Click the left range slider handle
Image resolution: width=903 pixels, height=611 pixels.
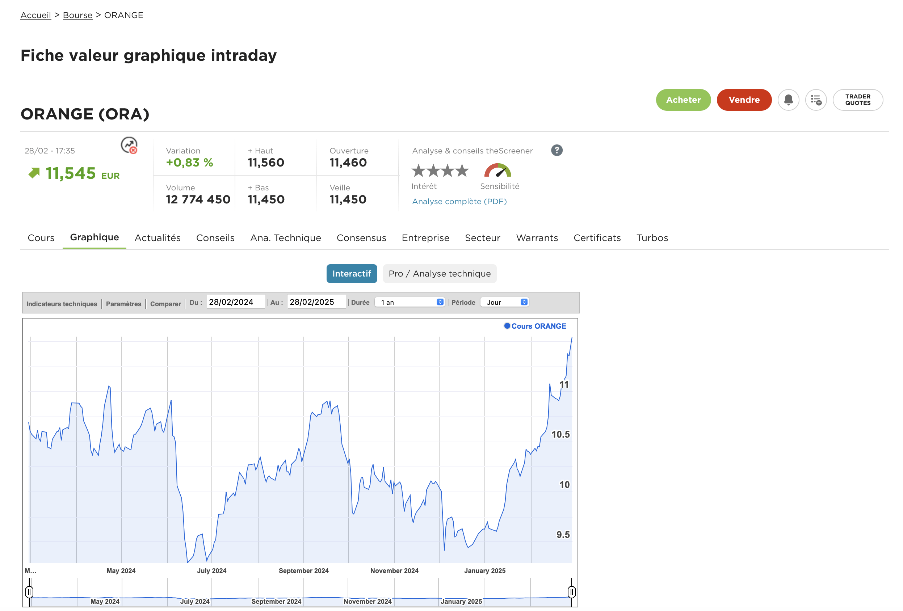point(29,591)
